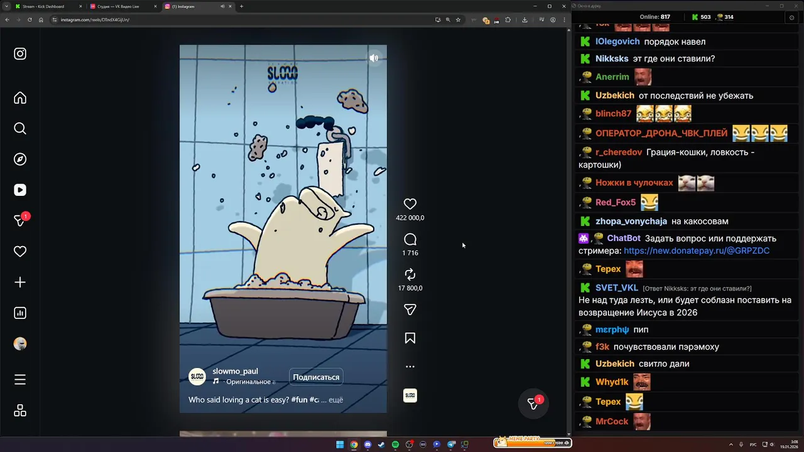
Task: Click the Create plus icon in sidebar
Action: tap(20, 282)
